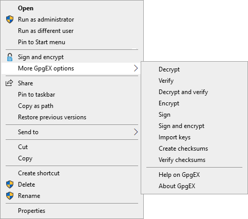This screenshot has width=248, height=219.
Task: Click the shield icon beside Delete
Action: point(10,185)
